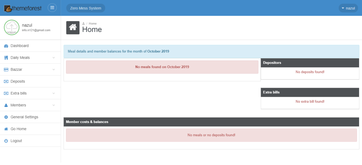The height and width of the screenshot is (165, 362).
Task: Expand the Daily Meals submenu chevron
Action: click(54, 58)
